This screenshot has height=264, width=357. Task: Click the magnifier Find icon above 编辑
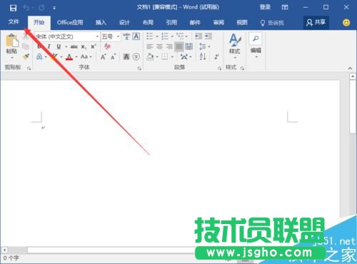click(256, 39)
